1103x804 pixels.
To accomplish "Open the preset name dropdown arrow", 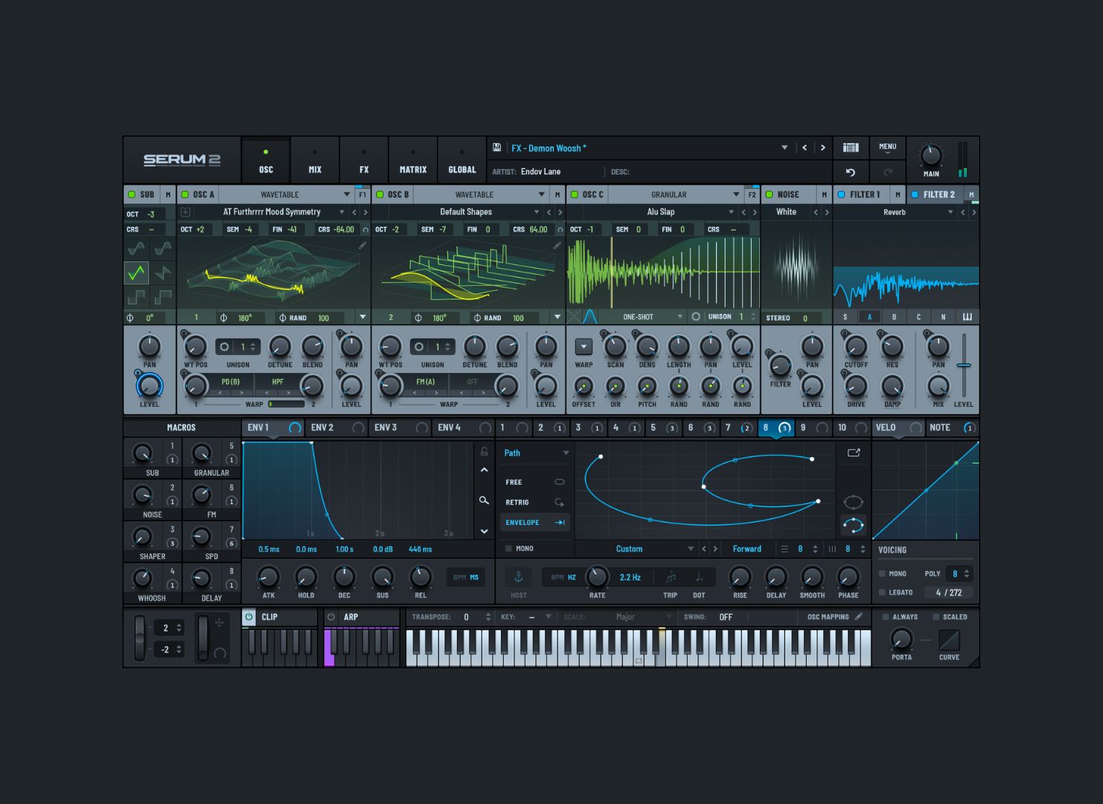I will (x=784, y=148).
